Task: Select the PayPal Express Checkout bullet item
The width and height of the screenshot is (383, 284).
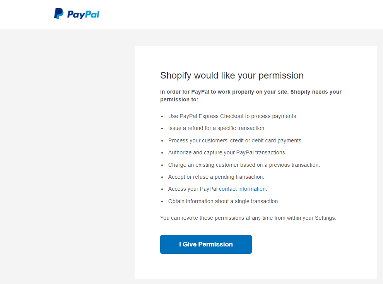Action: coord(232,116)
